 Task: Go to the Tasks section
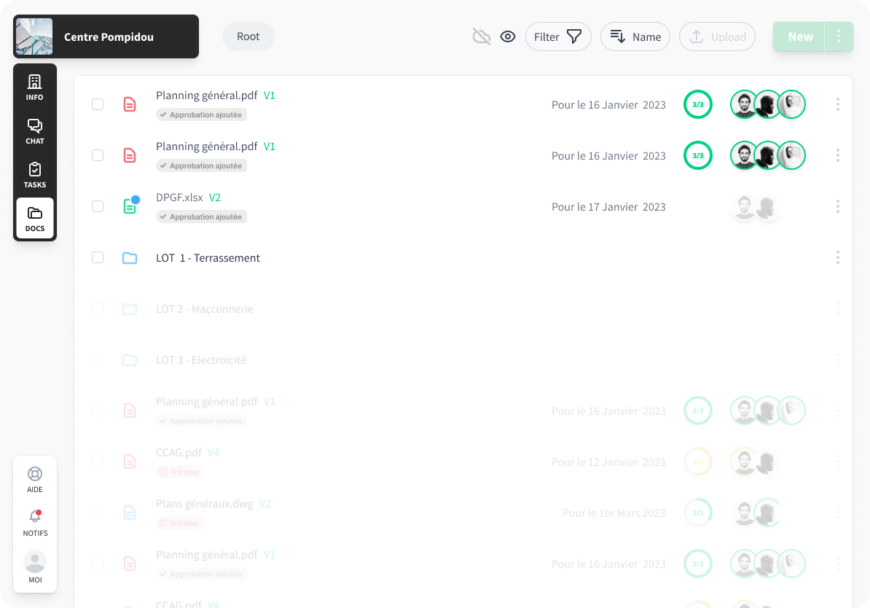[34, 174]
